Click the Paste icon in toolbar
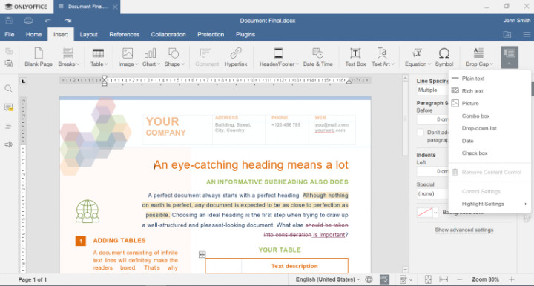The width and height of the screenshot is (534, 286). (9, 63)
